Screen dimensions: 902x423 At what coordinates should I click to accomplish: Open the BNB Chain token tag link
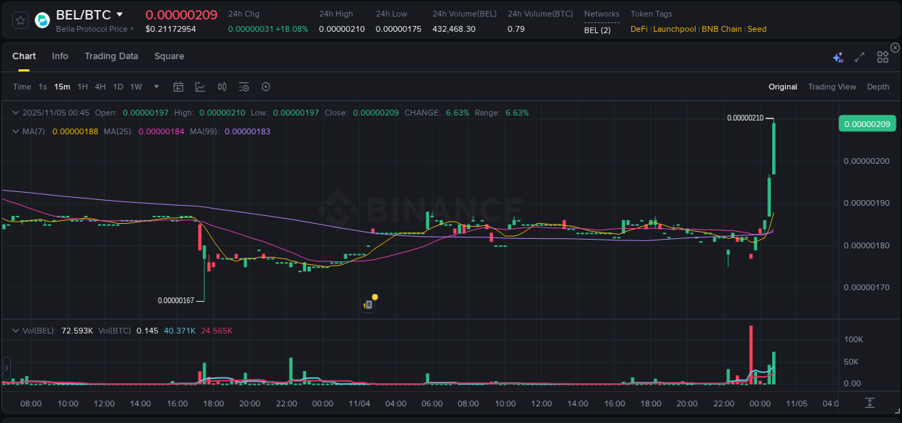pos(722,29)
